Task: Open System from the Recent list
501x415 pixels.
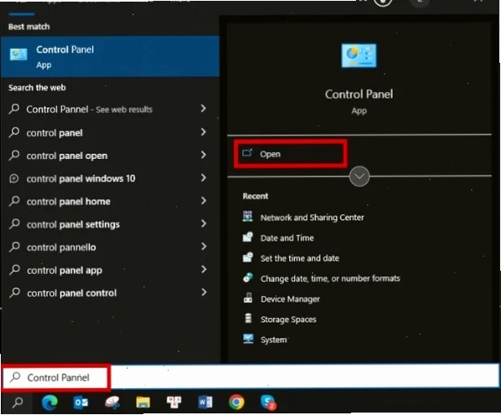Action: (x=265, y=339)
